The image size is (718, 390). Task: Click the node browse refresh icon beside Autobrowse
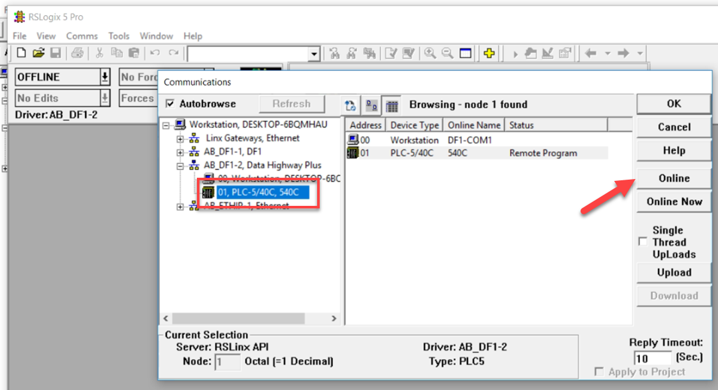pyautogui.click(x=351, y=104)
